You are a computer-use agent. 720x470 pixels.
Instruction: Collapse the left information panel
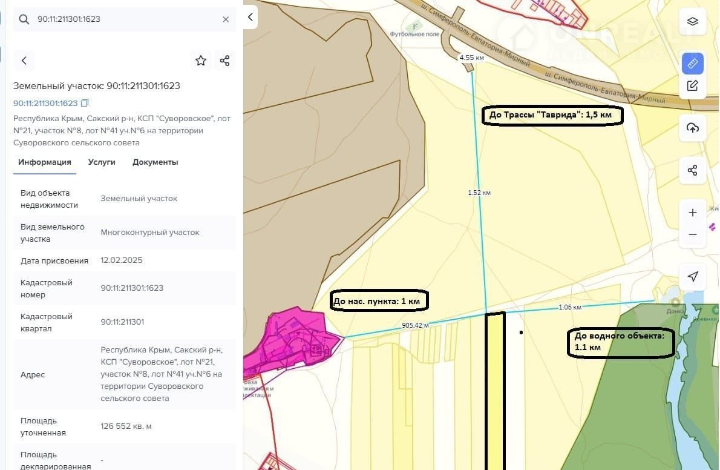click(250, 17)
